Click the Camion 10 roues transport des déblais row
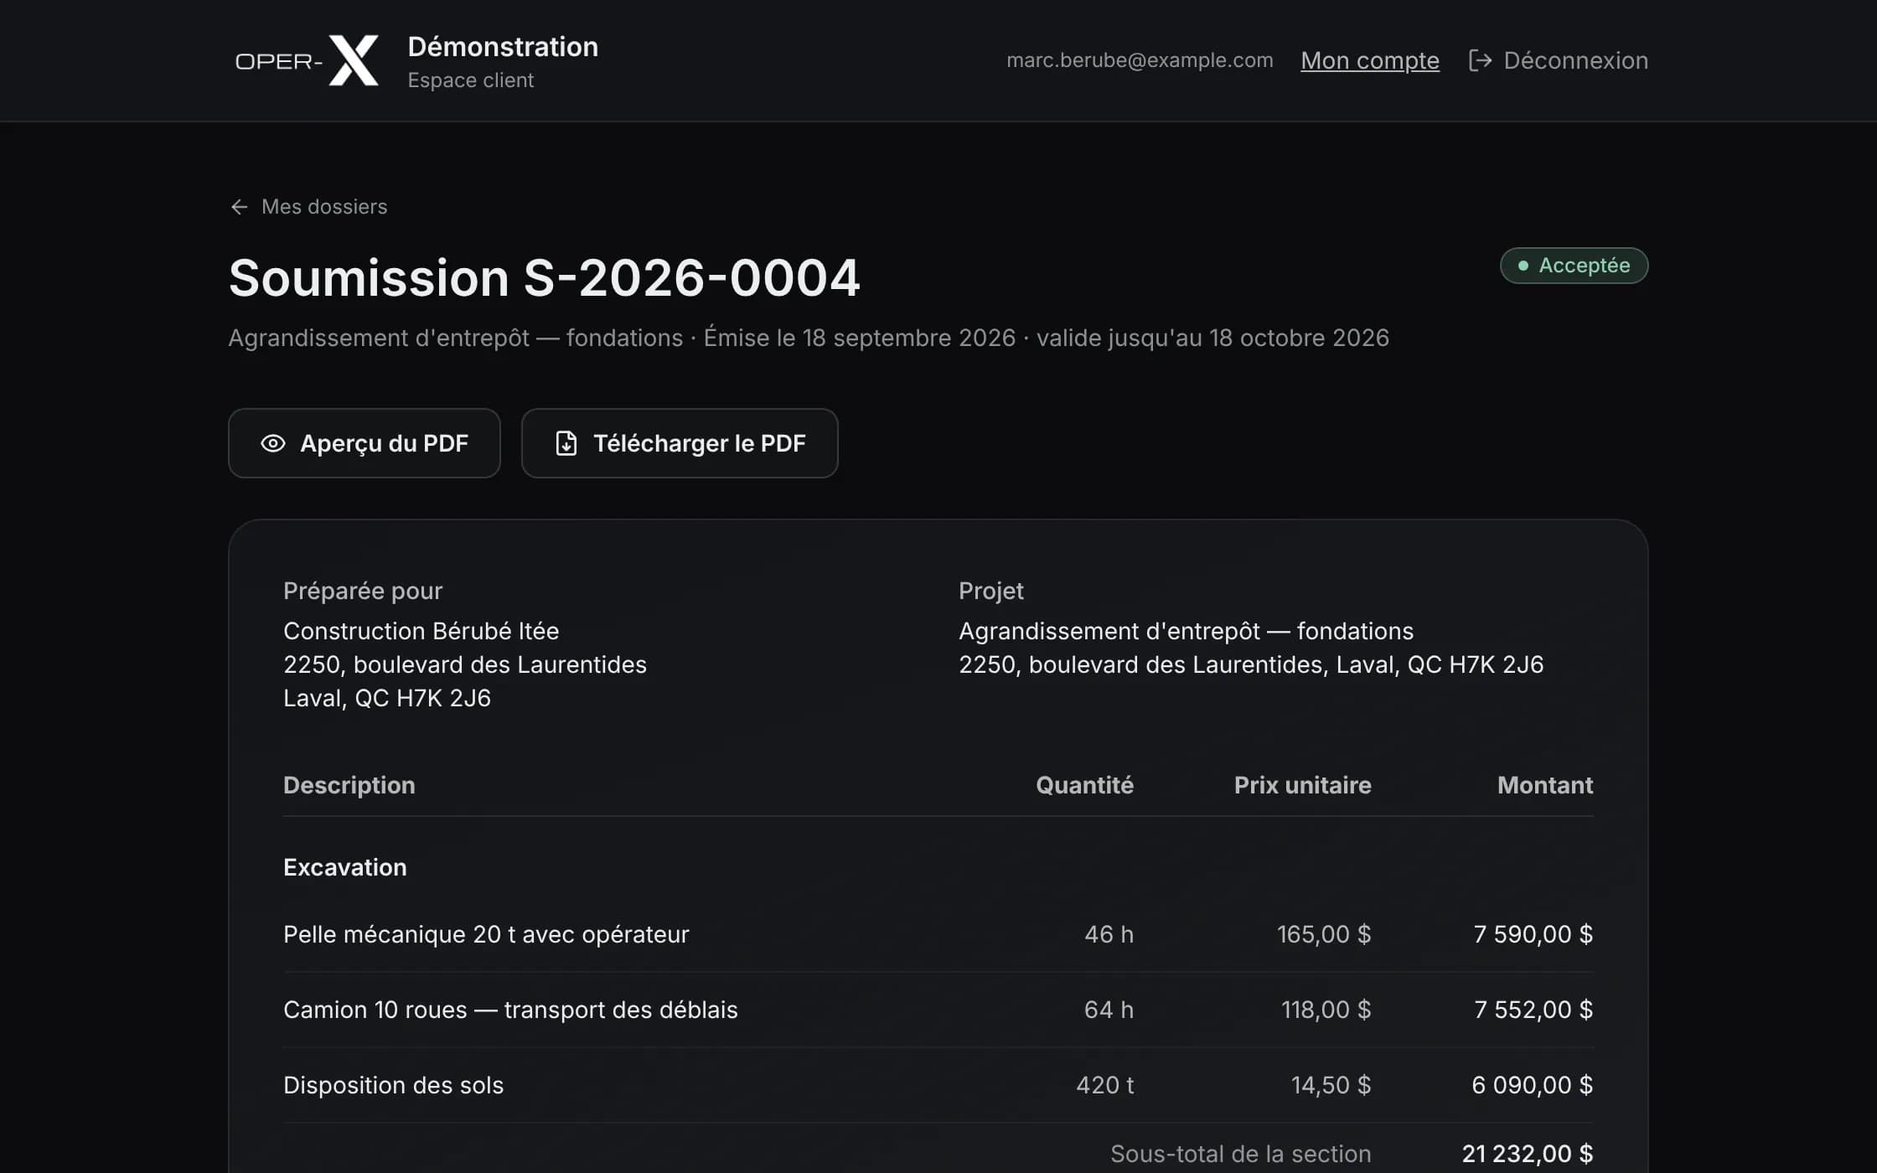Viewport: 1877px width, 1173px height. [x=938, y=1010]
